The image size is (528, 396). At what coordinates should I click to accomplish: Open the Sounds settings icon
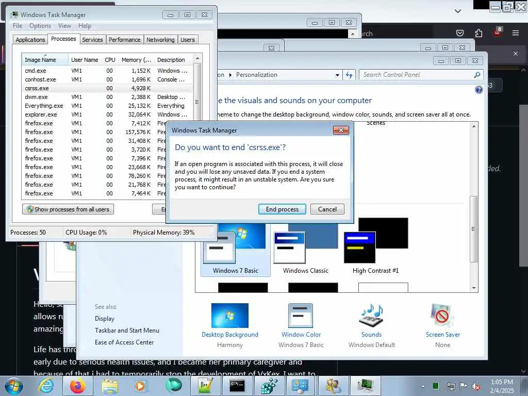[372, 316]
